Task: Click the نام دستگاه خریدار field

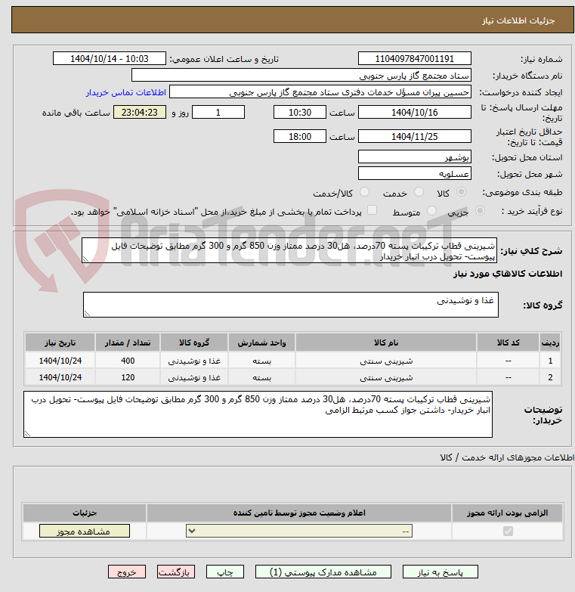Action: 301,75
